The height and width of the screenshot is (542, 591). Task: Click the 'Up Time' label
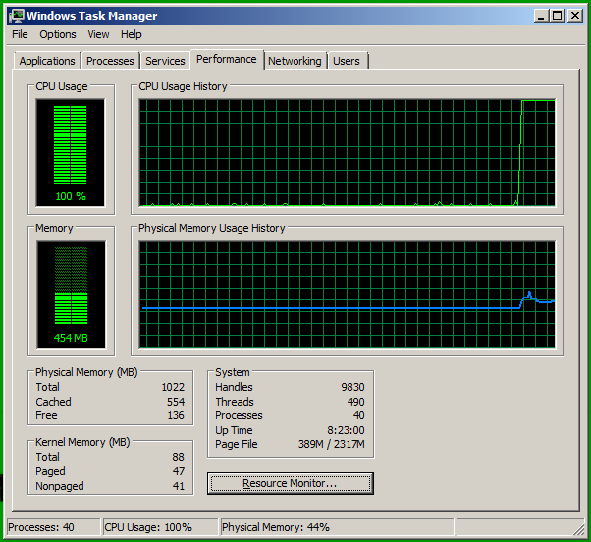coord(234,430)
